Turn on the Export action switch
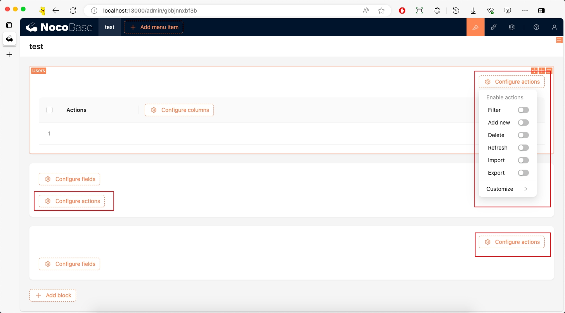This screenshot has height=313, width=565. click(x=523, y=173)
